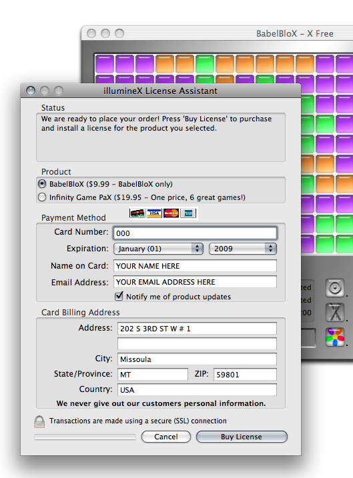Click the MasterCard logo
The image size is (353, 478).
tap(171, 213)
